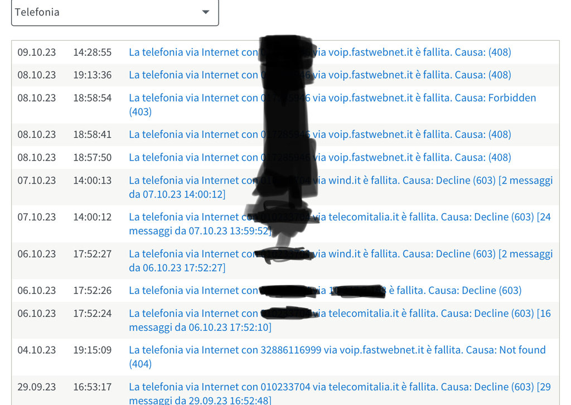Open the 29.09.23 16:53:17 telecomitalia entry

tap(340, 393)
